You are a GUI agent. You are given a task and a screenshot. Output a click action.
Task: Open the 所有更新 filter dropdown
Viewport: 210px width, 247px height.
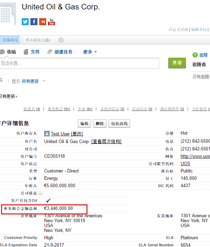coord(33,81)
